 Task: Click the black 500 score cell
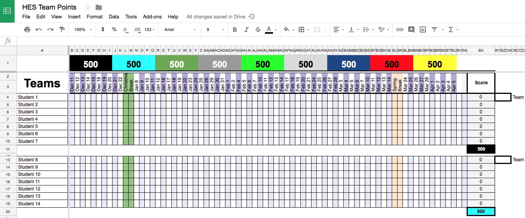click(x=91, y=63)
